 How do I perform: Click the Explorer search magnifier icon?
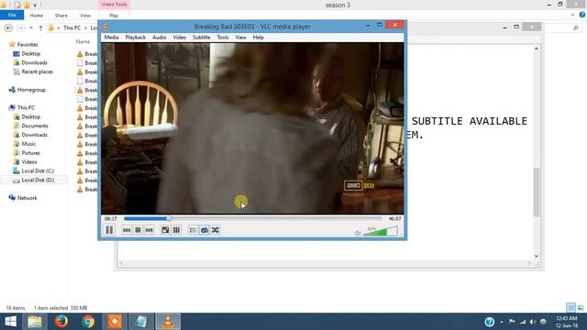tap(575, 27)
